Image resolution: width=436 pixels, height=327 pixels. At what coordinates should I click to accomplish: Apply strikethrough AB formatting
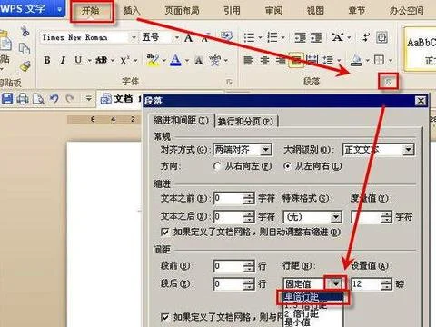tap(102, 60)
